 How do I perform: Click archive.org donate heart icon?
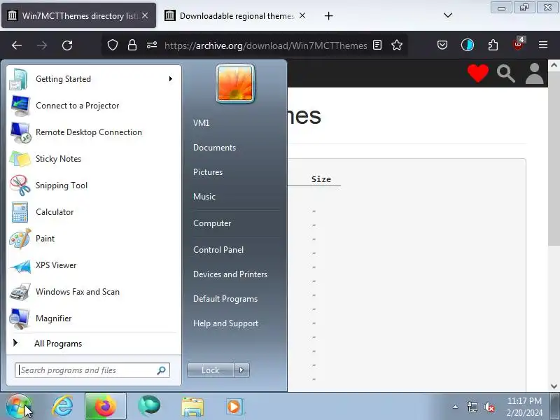click(x=478, y=73)
